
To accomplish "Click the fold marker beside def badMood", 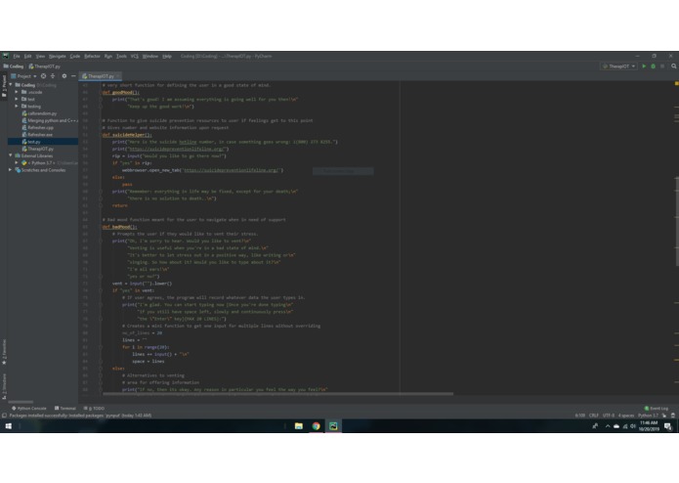I will 100,227.
